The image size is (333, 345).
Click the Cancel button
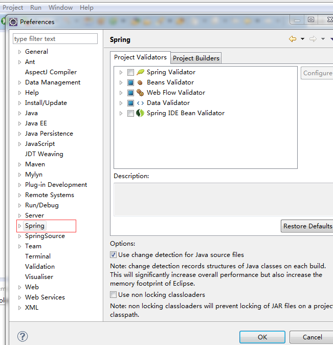(x=312, y=337)
